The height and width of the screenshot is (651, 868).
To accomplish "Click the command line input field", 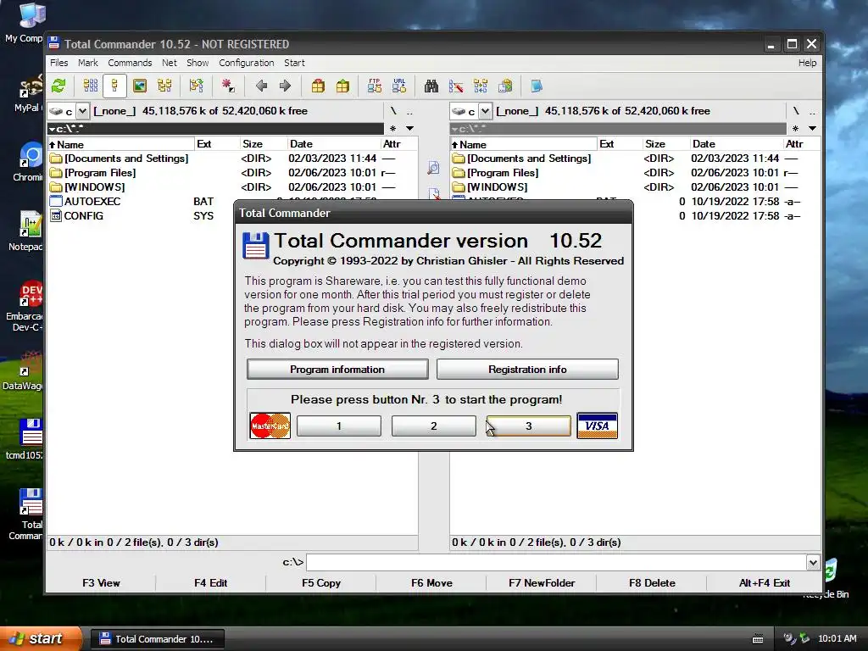I will tap(556, 563).
